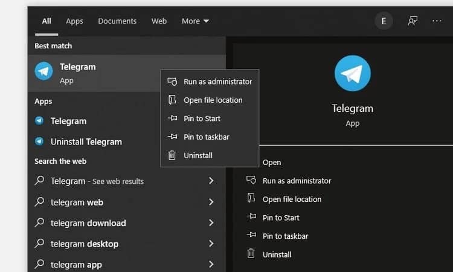
Task: Click the shield icon in context menu
Action: [172, 82]
